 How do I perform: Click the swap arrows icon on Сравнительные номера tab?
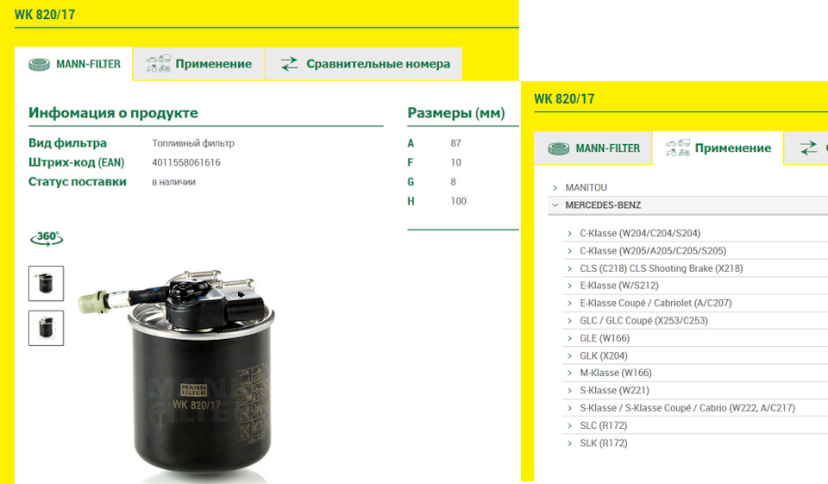(289, 64)
